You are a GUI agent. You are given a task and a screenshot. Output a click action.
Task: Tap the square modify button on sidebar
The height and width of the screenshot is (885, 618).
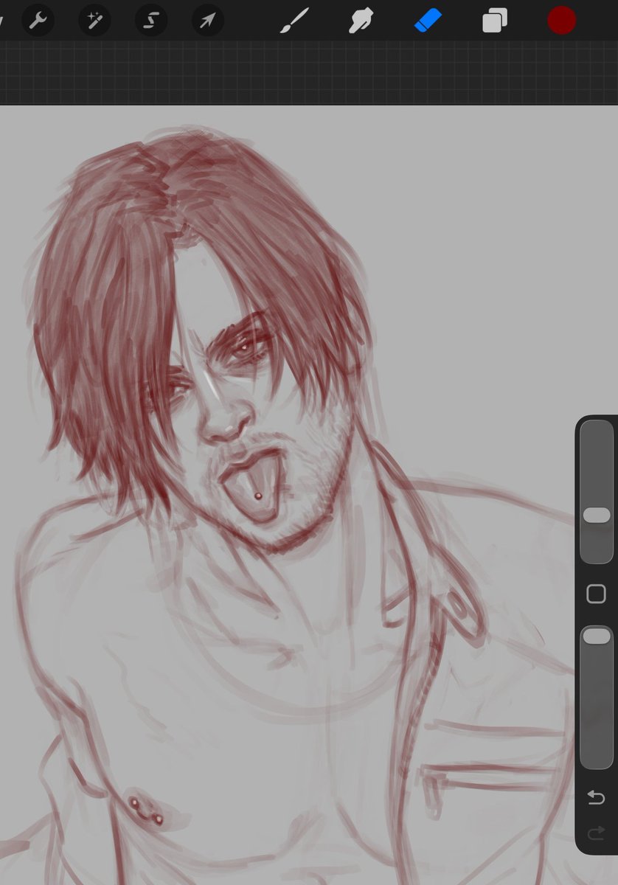point(595,594)
